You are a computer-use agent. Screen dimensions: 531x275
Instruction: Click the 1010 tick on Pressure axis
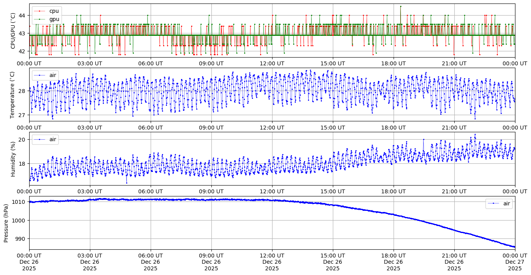[x=19, y=202]
